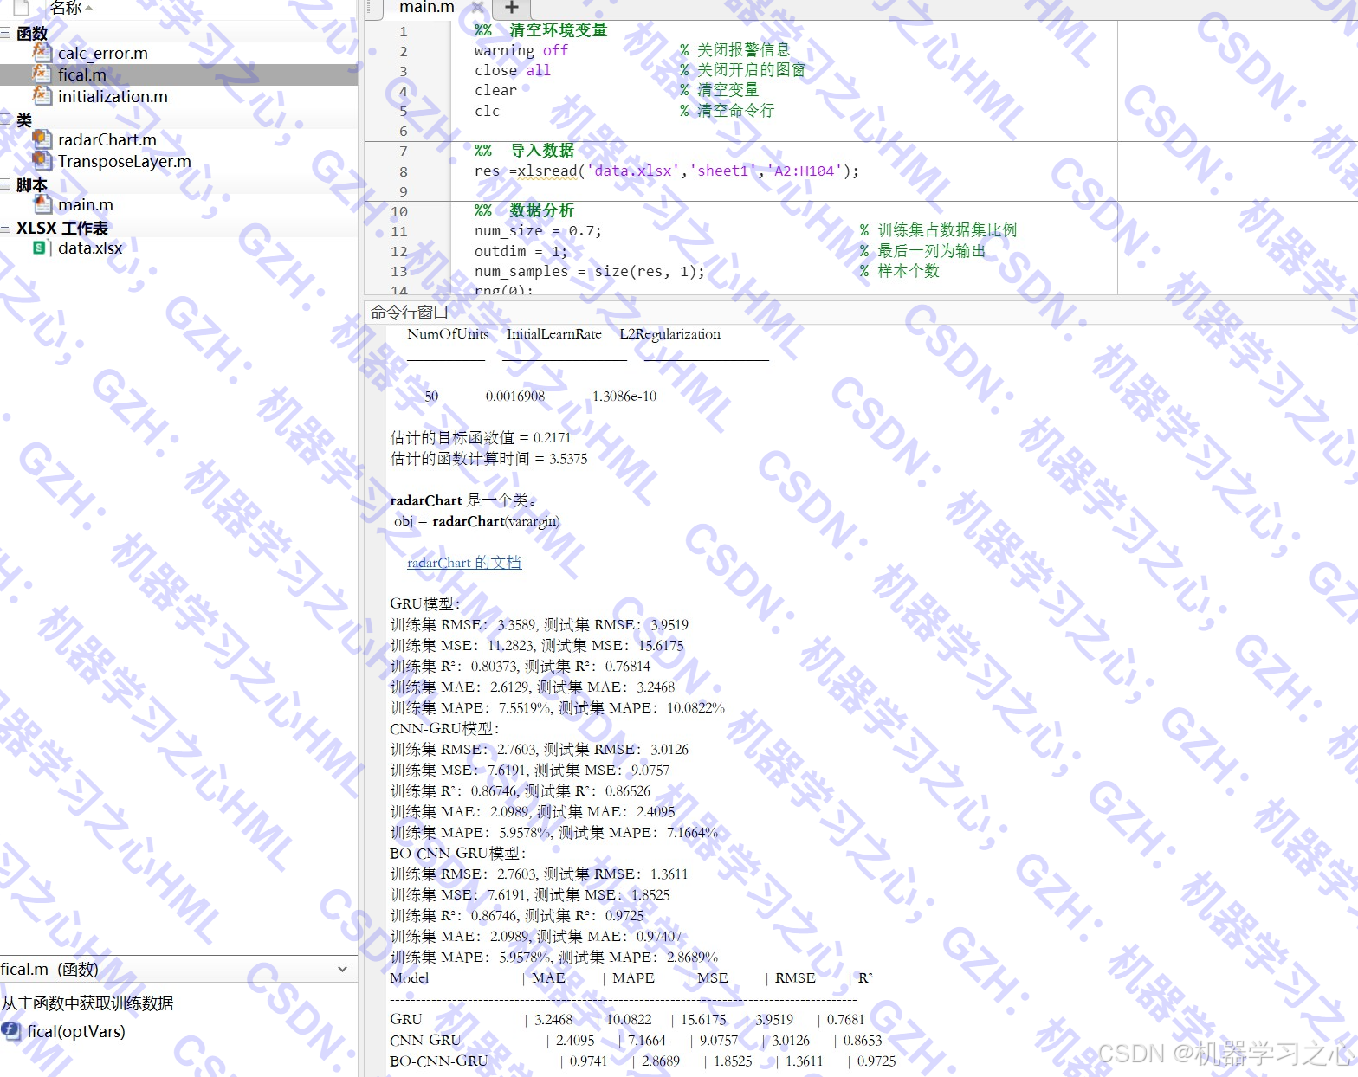The width and height of the screenshot is (1358, 1077).
Task: Click line number 8 in the editor
Action: [404, 171]
